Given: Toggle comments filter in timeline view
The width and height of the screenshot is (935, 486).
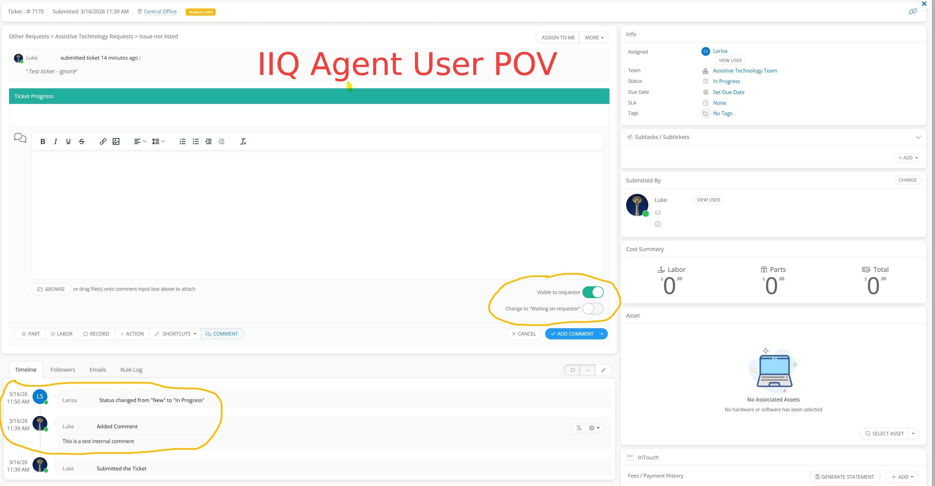Looking at the screenshot, I should [x=572, y=370].
